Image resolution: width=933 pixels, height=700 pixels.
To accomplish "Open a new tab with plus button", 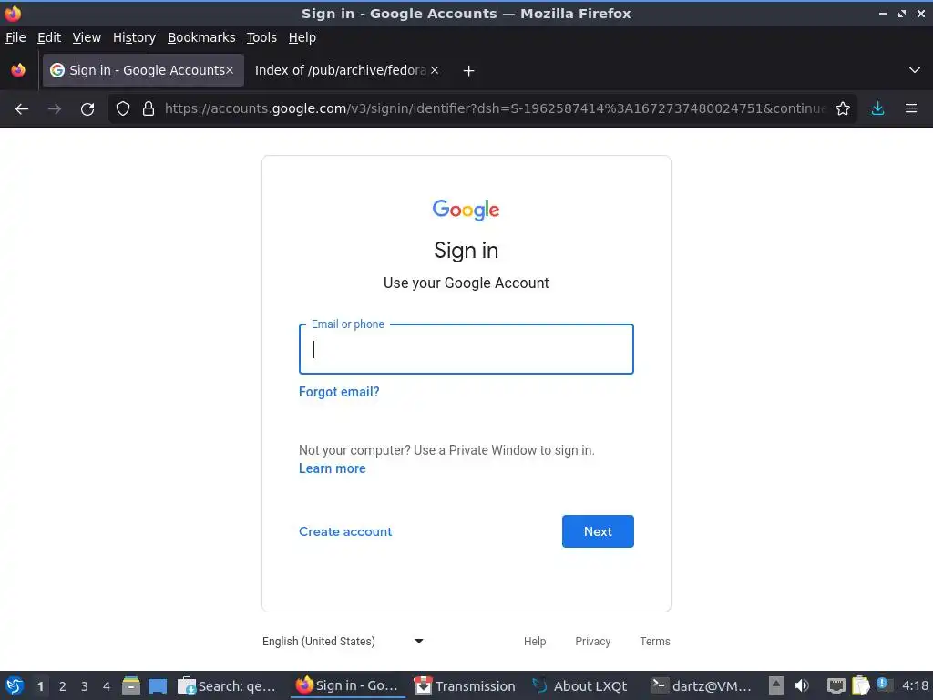I will pos(469,71).
